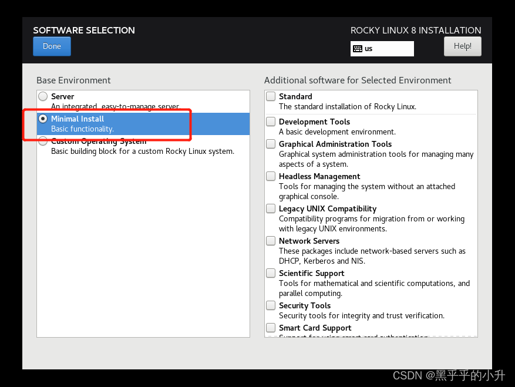The image size is (515, 387).
Task: Check the Smart Card Support checkbox
Action: pyautogui.click(x=271, y=328)
